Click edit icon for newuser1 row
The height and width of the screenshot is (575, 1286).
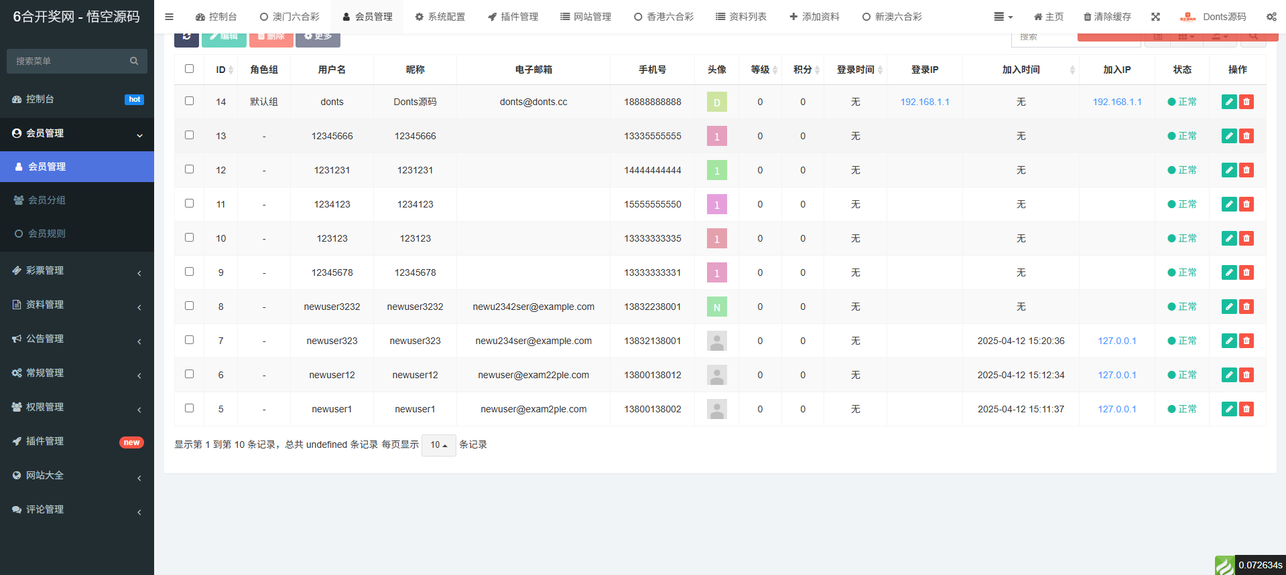pyautogui.click(x=1228, y=409)
